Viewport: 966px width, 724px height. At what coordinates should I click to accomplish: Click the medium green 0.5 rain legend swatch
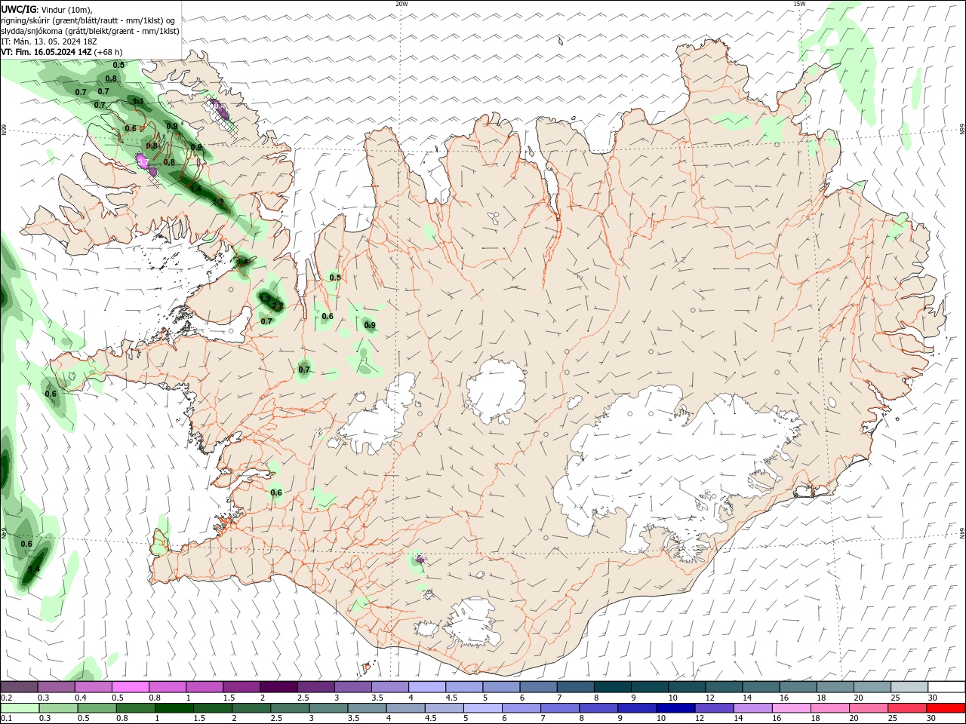(x=97, y=708)
